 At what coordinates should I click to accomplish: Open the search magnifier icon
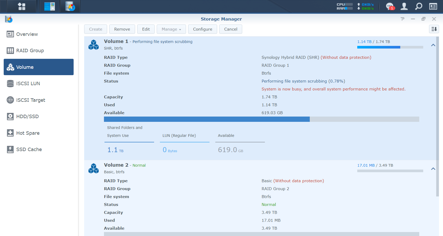point(418,6)
